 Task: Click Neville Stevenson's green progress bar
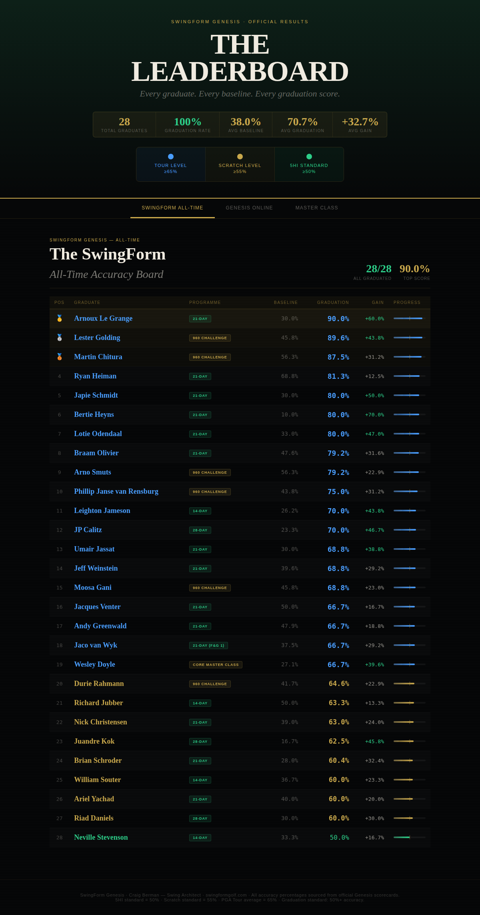pos(410,837)
